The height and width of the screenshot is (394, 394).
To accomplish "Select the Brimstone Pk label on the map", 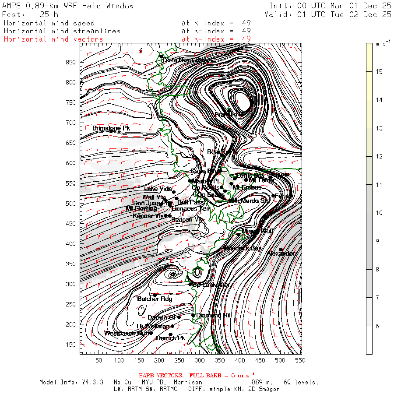I will click(x=111, y=128).
